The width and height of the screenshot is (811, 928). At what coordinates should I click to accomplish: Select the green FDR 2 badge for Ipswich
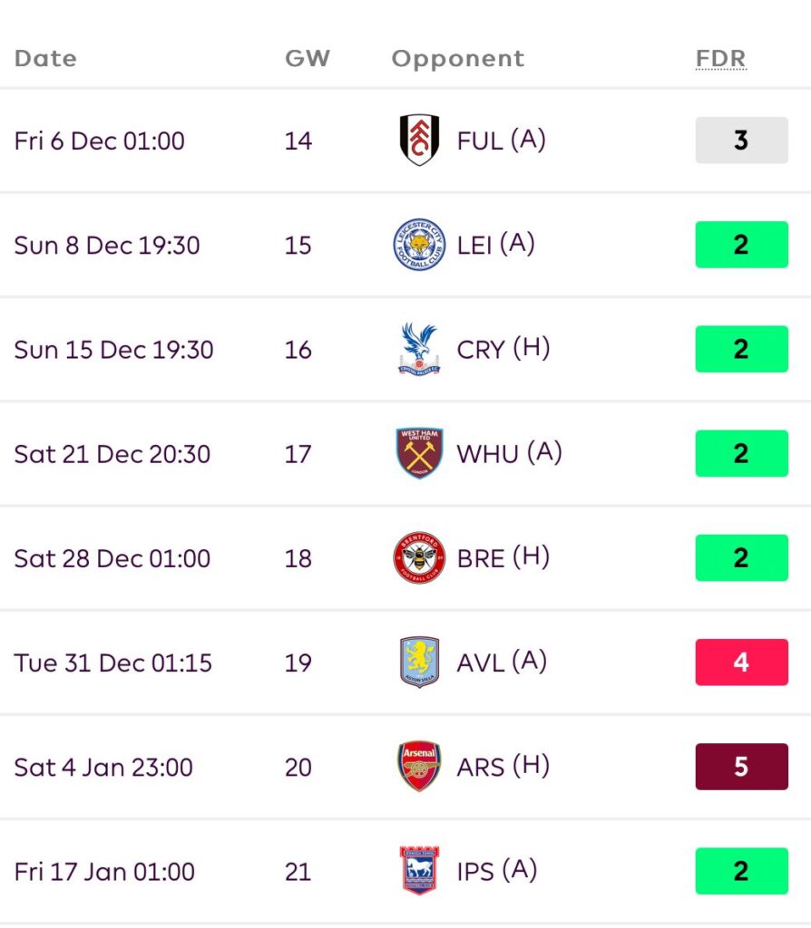tap(741, 871)
